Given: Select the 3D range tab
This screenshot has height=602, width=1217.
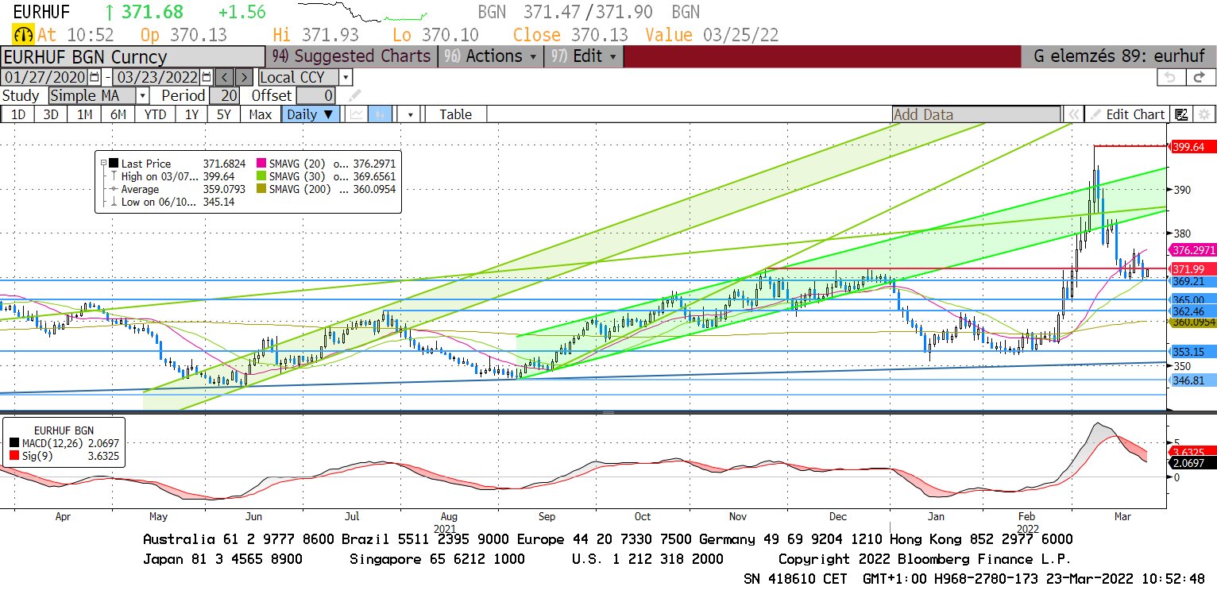Looking at the screenshot, I should click(51, 114).
